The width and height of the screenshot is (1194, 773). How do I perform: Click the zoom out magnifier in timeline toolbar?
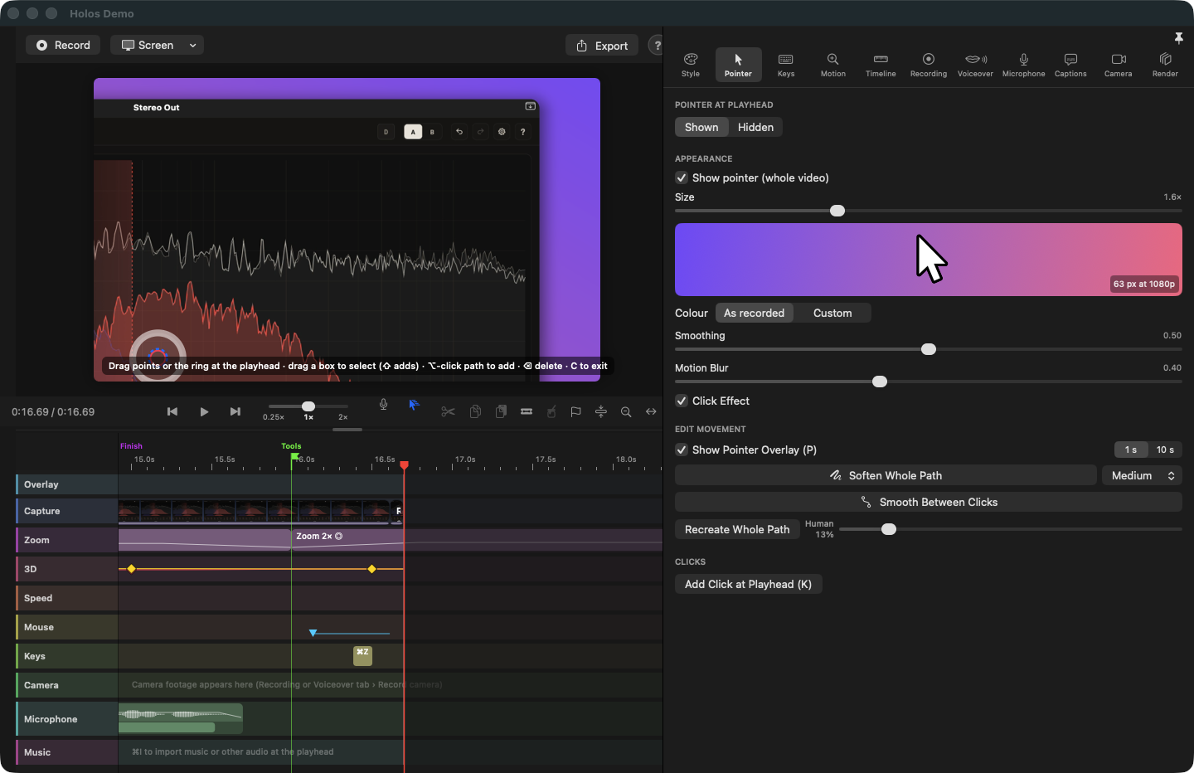coord(626,411)
